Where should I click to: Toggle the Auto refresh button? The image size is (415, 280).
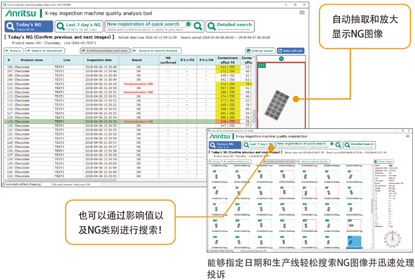(x=290, y=51)
